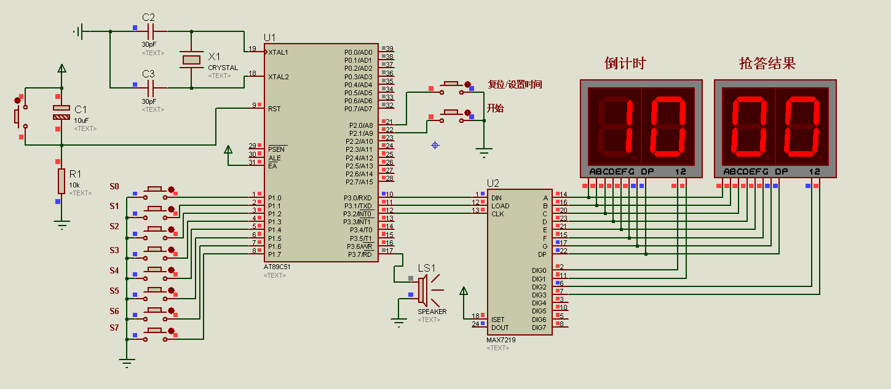Click the DIG0 pin label
The image size is (891, 389).
pos(539,270)
